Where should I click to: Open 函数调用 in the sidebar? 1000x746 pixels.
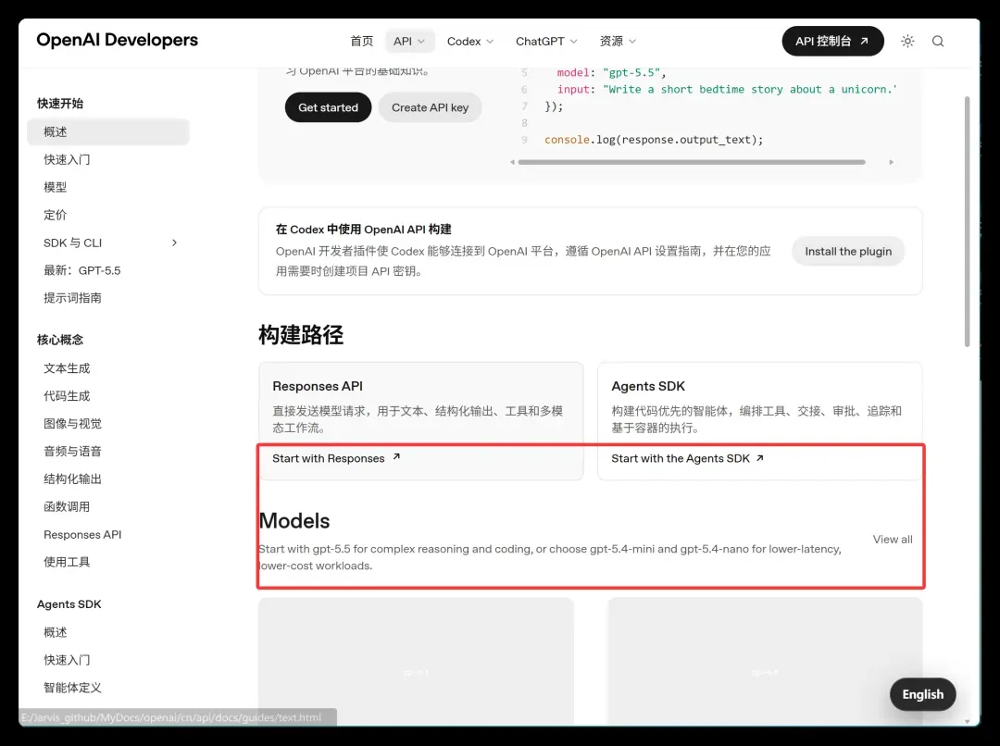67,506
